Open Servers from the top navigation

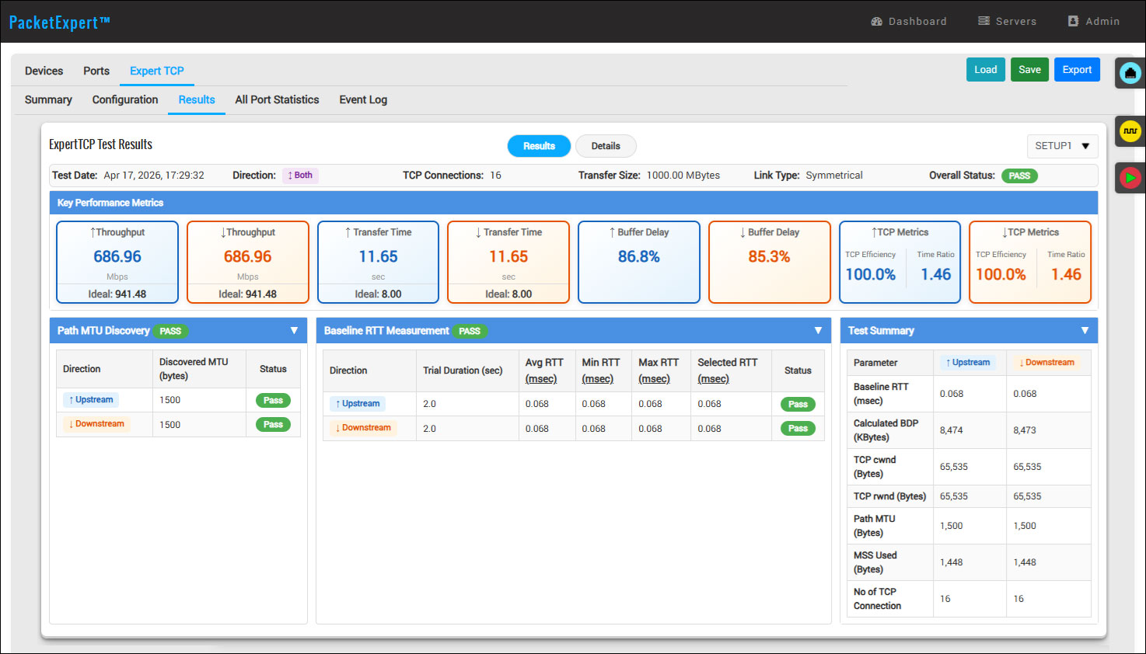(x=1007, y=21)
